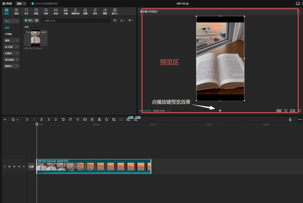Open the player panel options menu

pos(298,11)
